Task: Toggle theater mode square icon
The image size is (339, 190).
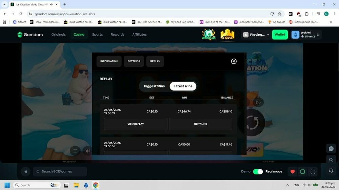Action: tap(302, 172)
